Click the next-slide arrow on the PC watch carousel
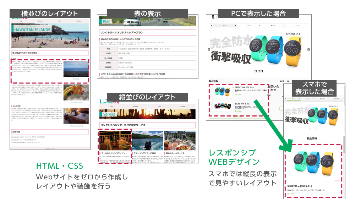 point(308,49)
